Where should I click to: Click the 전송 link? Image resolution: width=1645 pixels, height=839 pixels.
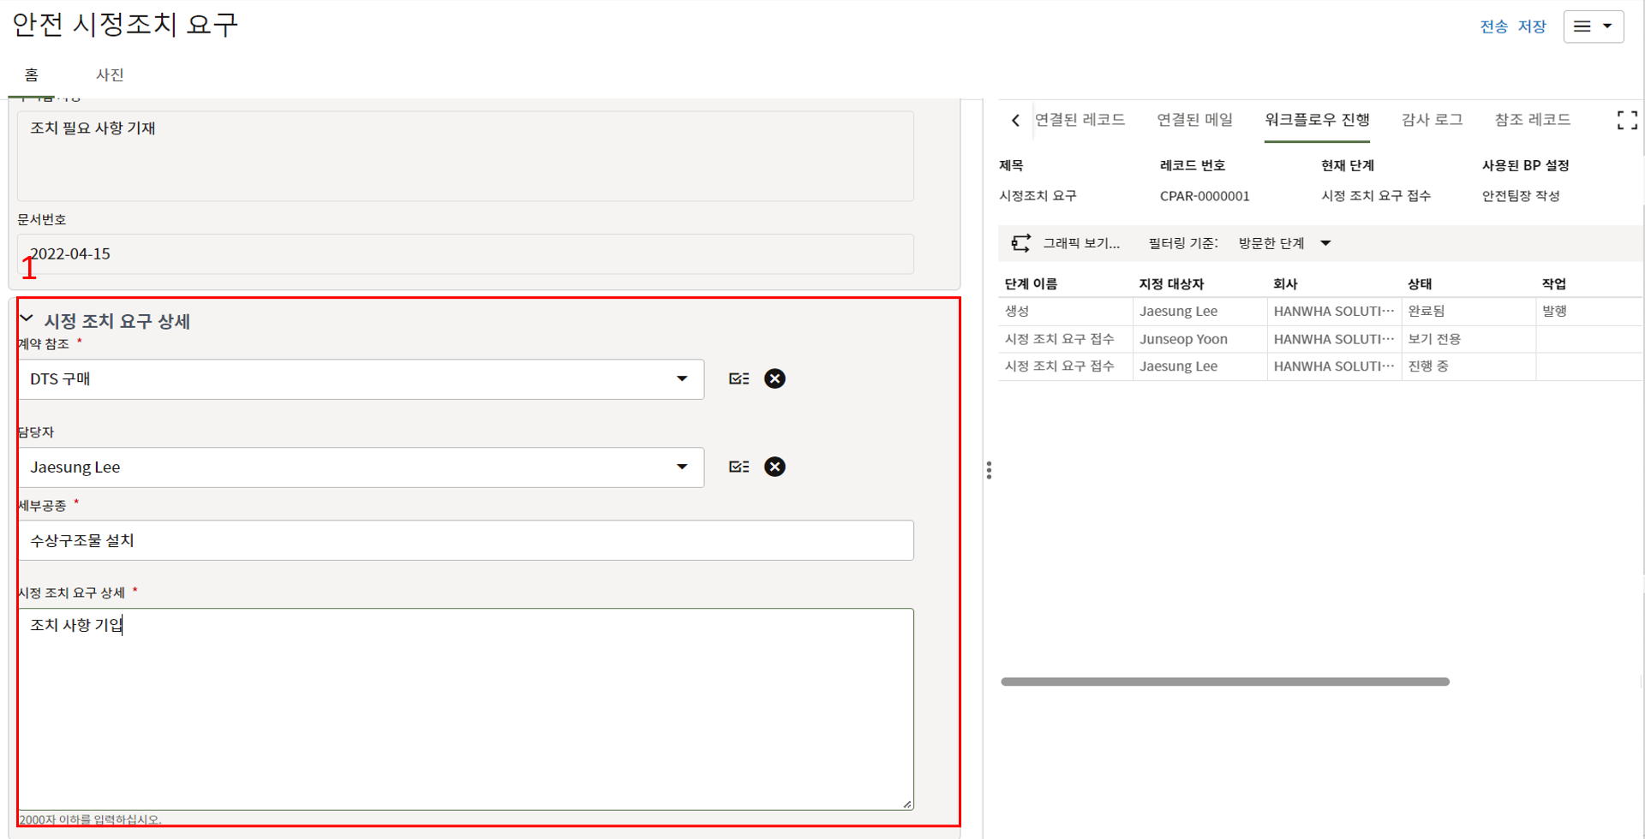1493,27
